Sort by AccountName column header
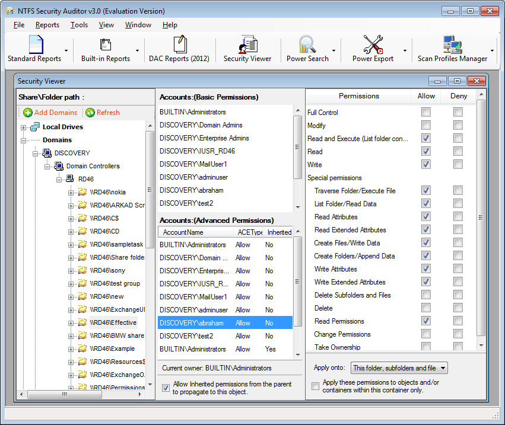 coord(196,232)
